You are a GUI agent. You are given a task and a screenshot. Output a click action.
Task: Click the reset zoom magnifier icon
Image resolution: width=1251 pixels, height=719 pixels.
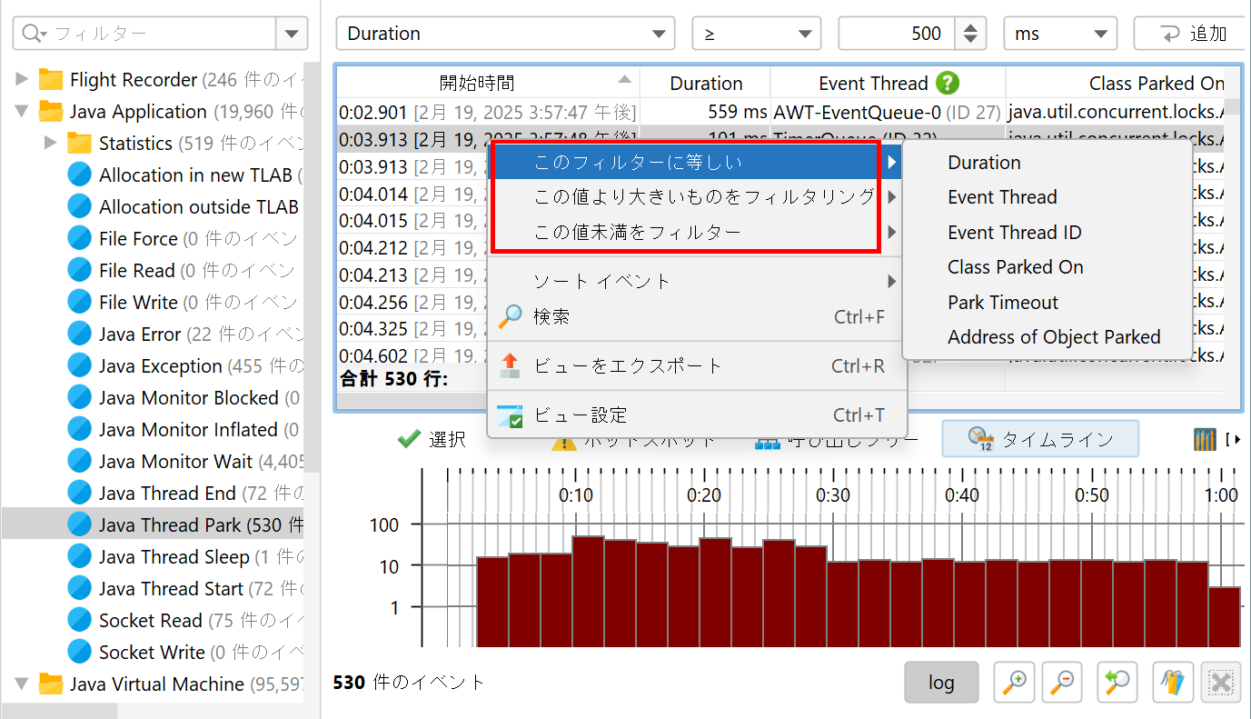[1118, 682]
